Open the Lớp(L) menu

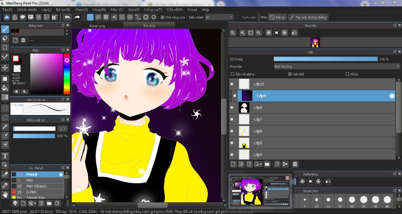(46, 10)
